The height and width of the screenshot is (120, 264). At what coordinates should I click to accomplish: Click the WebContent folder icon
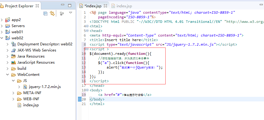[13, 75]
